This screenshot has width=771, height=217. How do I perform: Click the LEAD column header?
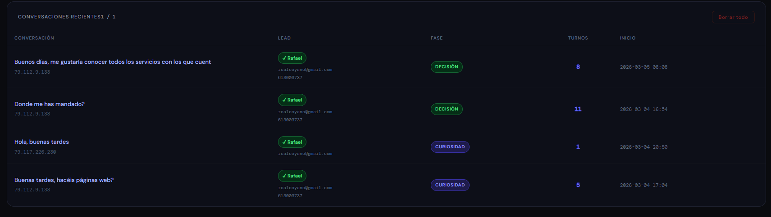click(284, 38)
